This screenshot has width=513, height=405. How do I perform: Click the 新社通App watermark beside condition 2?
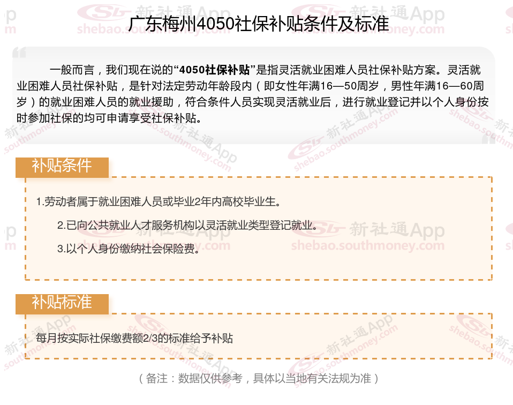click(397, 229)
